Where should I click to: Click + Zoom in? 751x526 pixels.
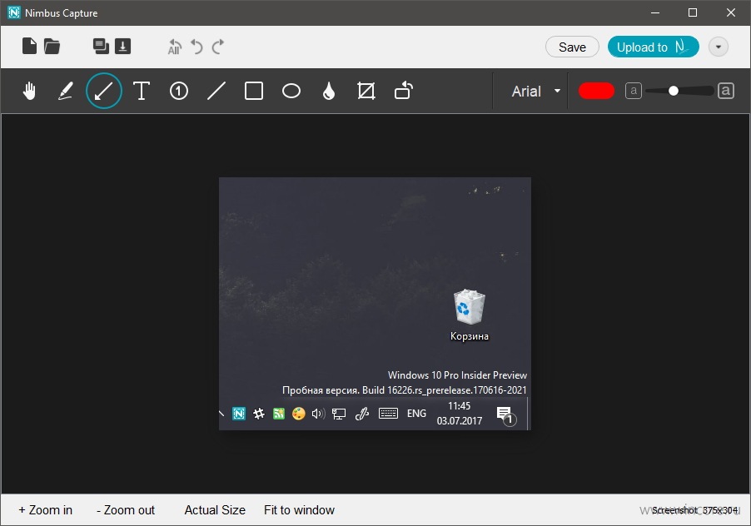pyautogui.click(x=46, y=510)
